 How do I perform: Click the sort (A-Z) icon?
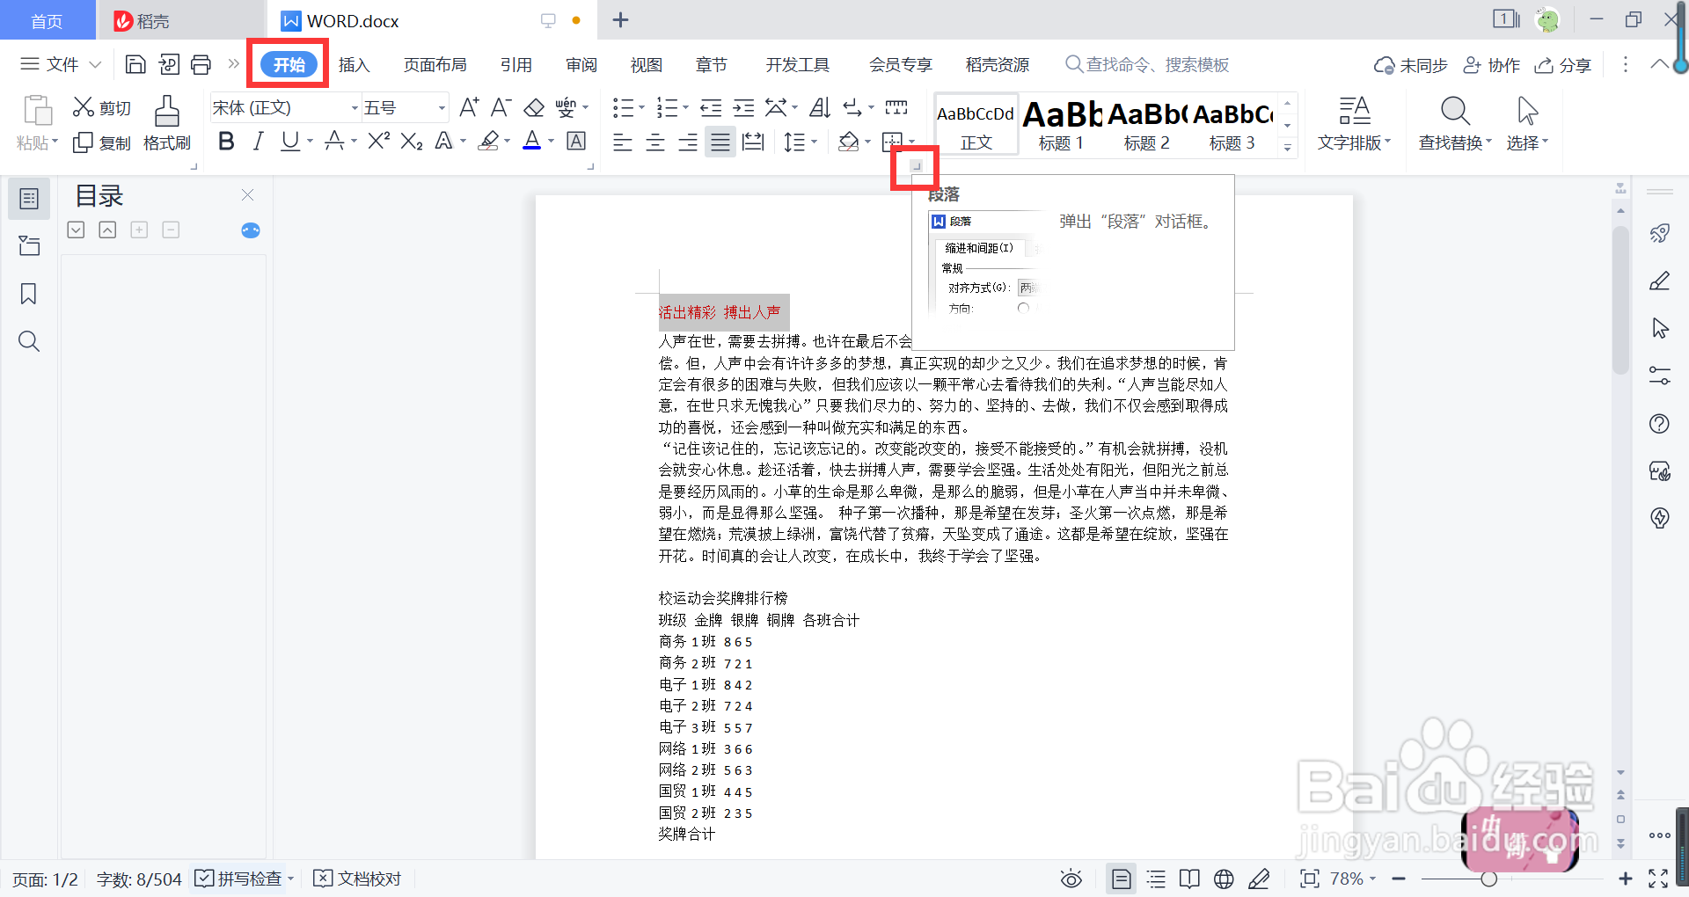pyautogui.click(x=820, y=108)
